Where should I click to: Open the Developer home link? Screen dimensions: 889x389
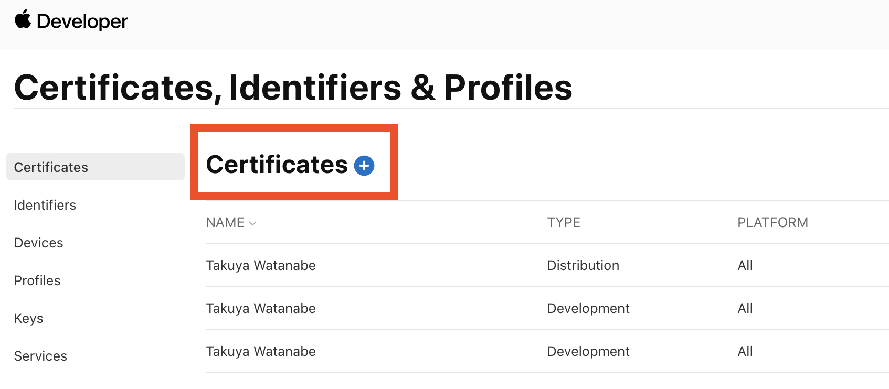click(82, 21)
